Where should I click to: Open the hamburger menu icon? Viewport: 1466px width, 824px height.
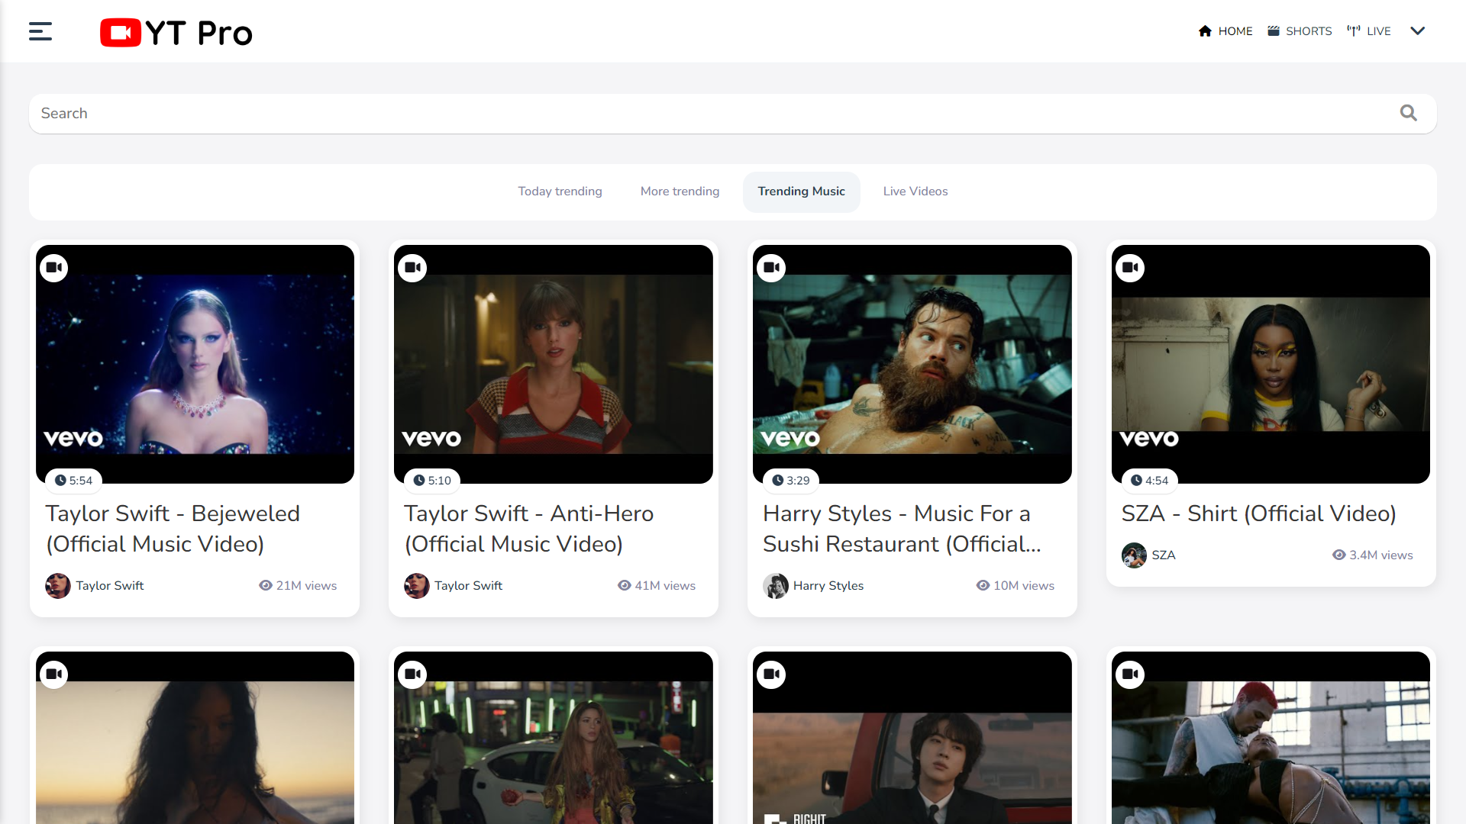tap(40, 31)
